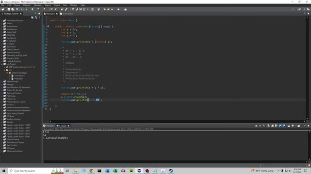The width and height of the screenshot is (311, 174).
Task: Open the Open Console dropdown
Action: [299, 126]
